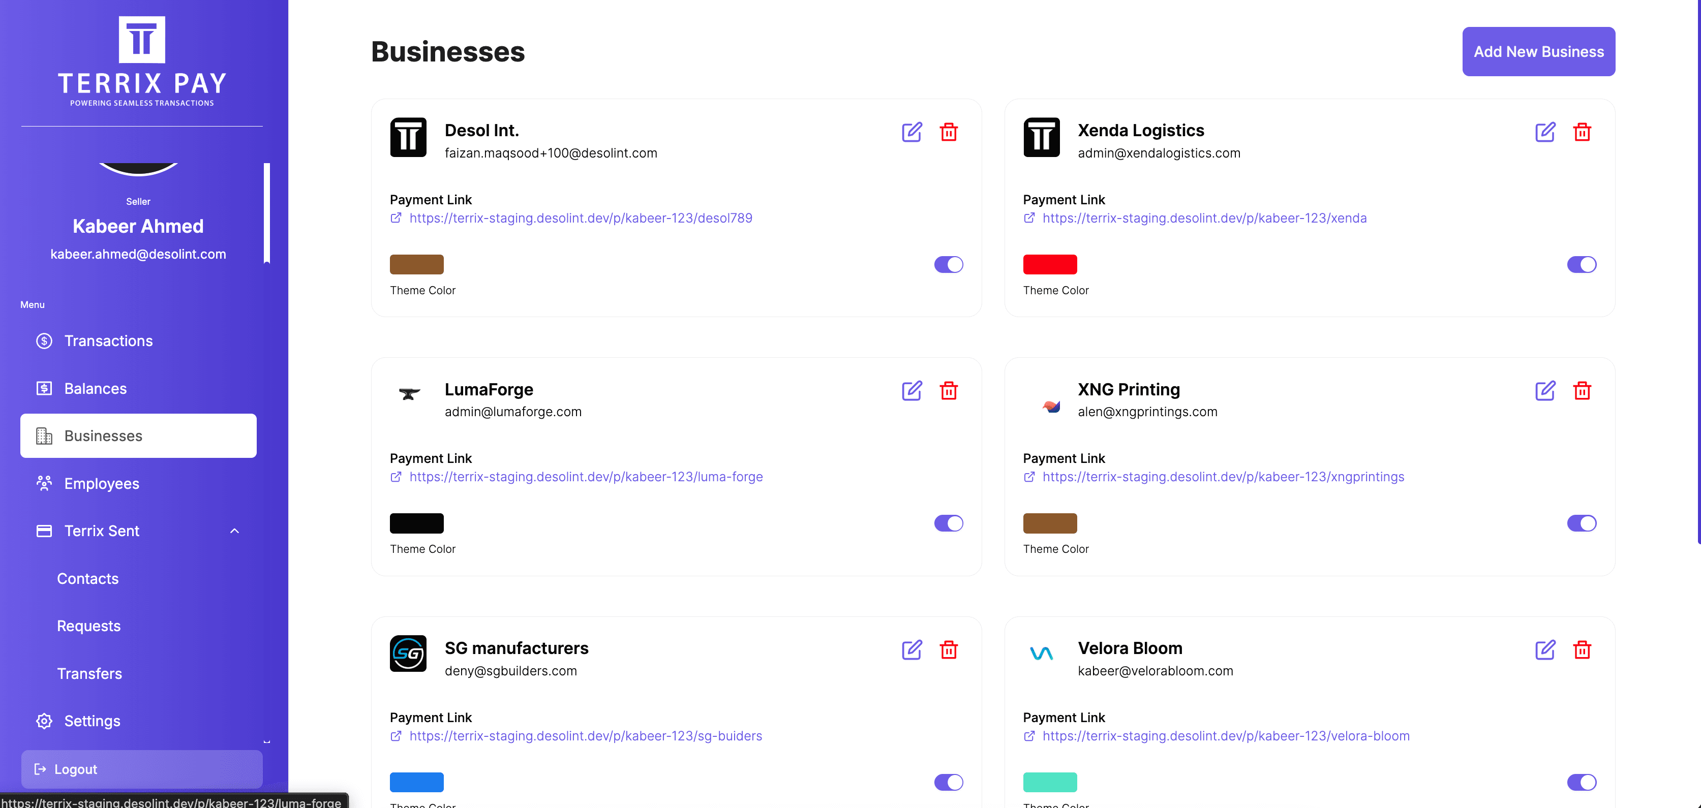1701x808 pixels.
Task: Toggle the XNG Printing active switch
Action: (x=1582, y=523)
